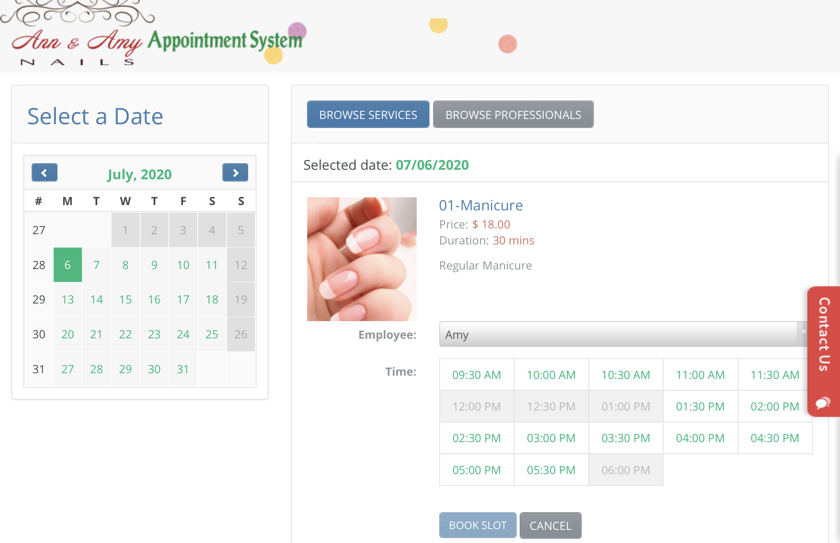Select July 31 on the calendar
The width and height of the screenshot is (840, 543).
183,370
